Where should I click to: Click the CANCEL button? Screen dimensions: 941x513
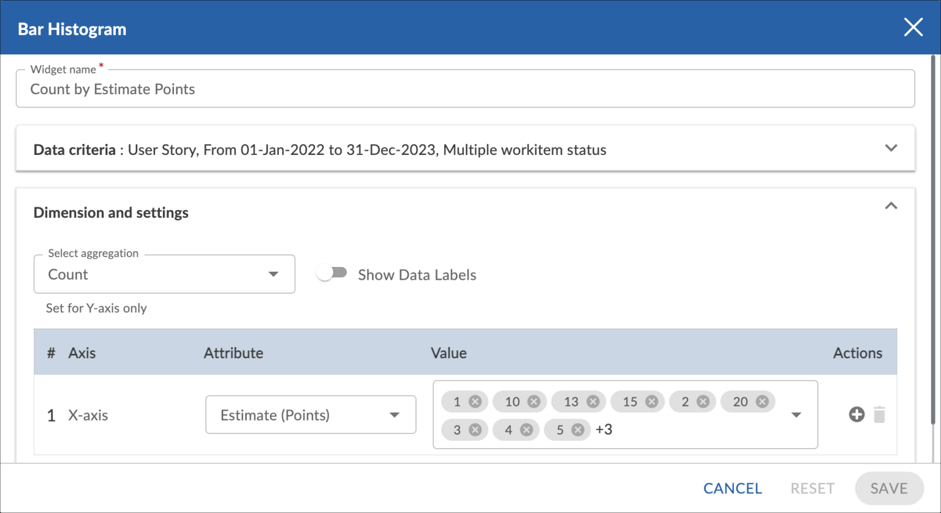click(732, 488)
